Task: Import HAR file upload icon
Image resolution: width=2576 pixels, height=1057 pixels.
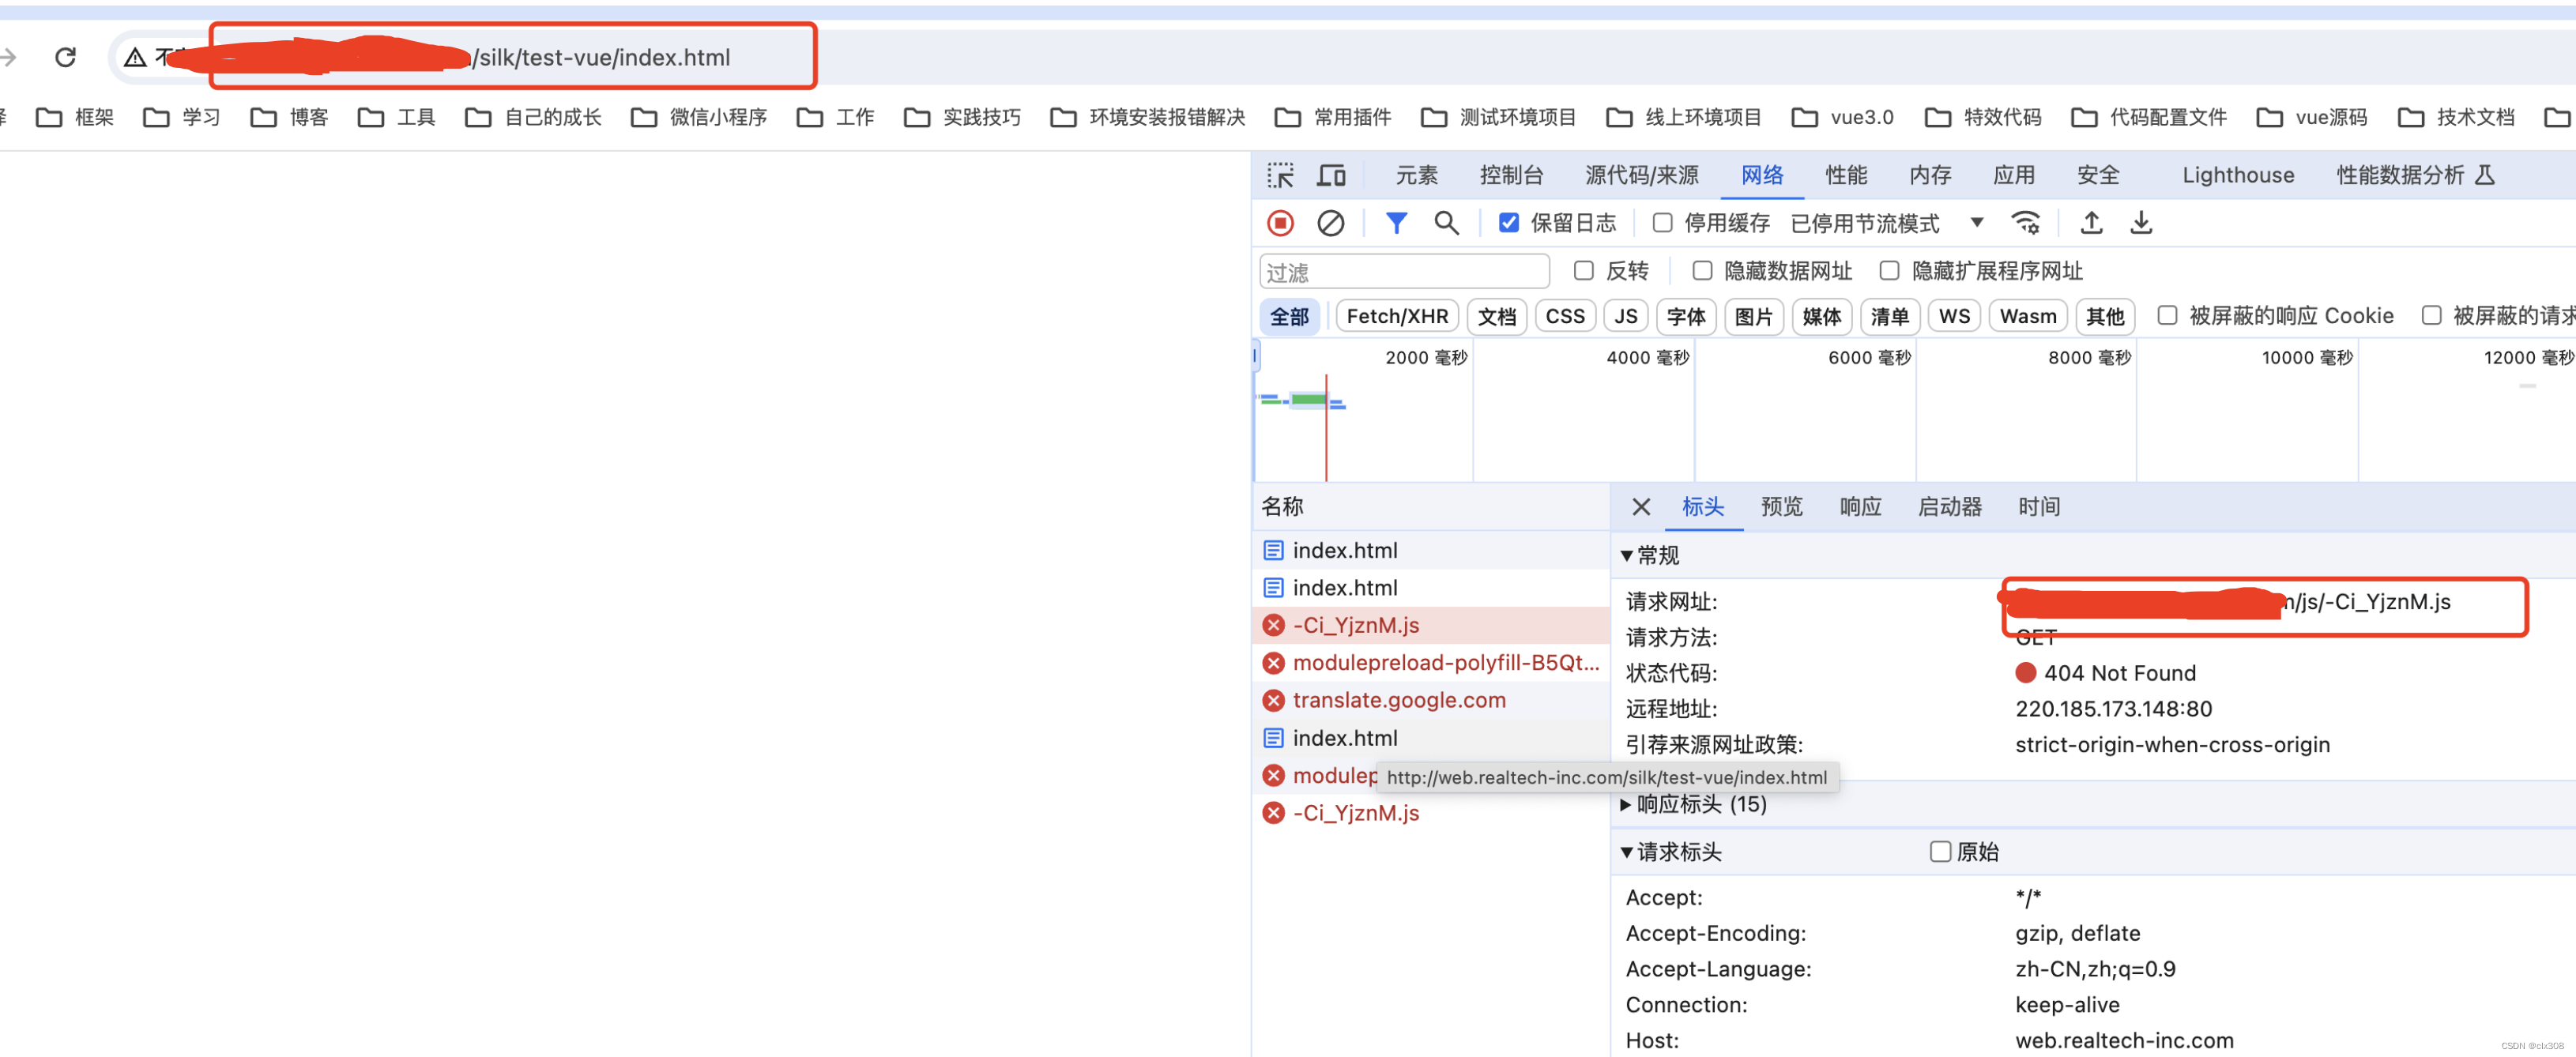Action: tap(2091, 223)
